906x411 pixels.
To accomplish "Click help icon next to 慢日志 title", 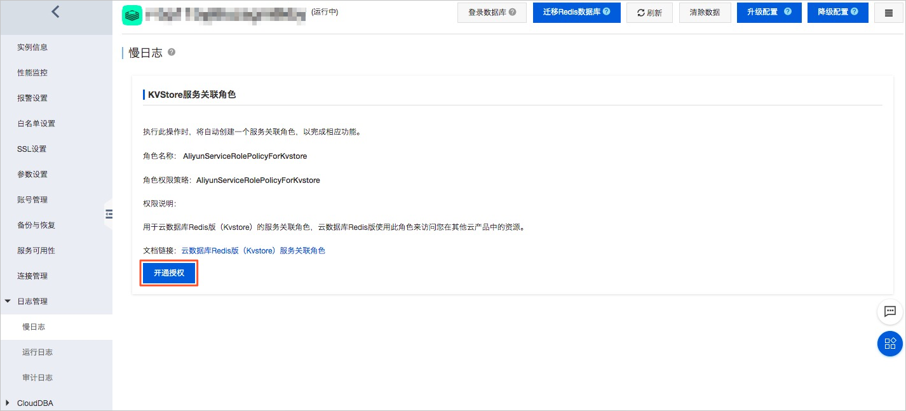I will click(172, 52).
